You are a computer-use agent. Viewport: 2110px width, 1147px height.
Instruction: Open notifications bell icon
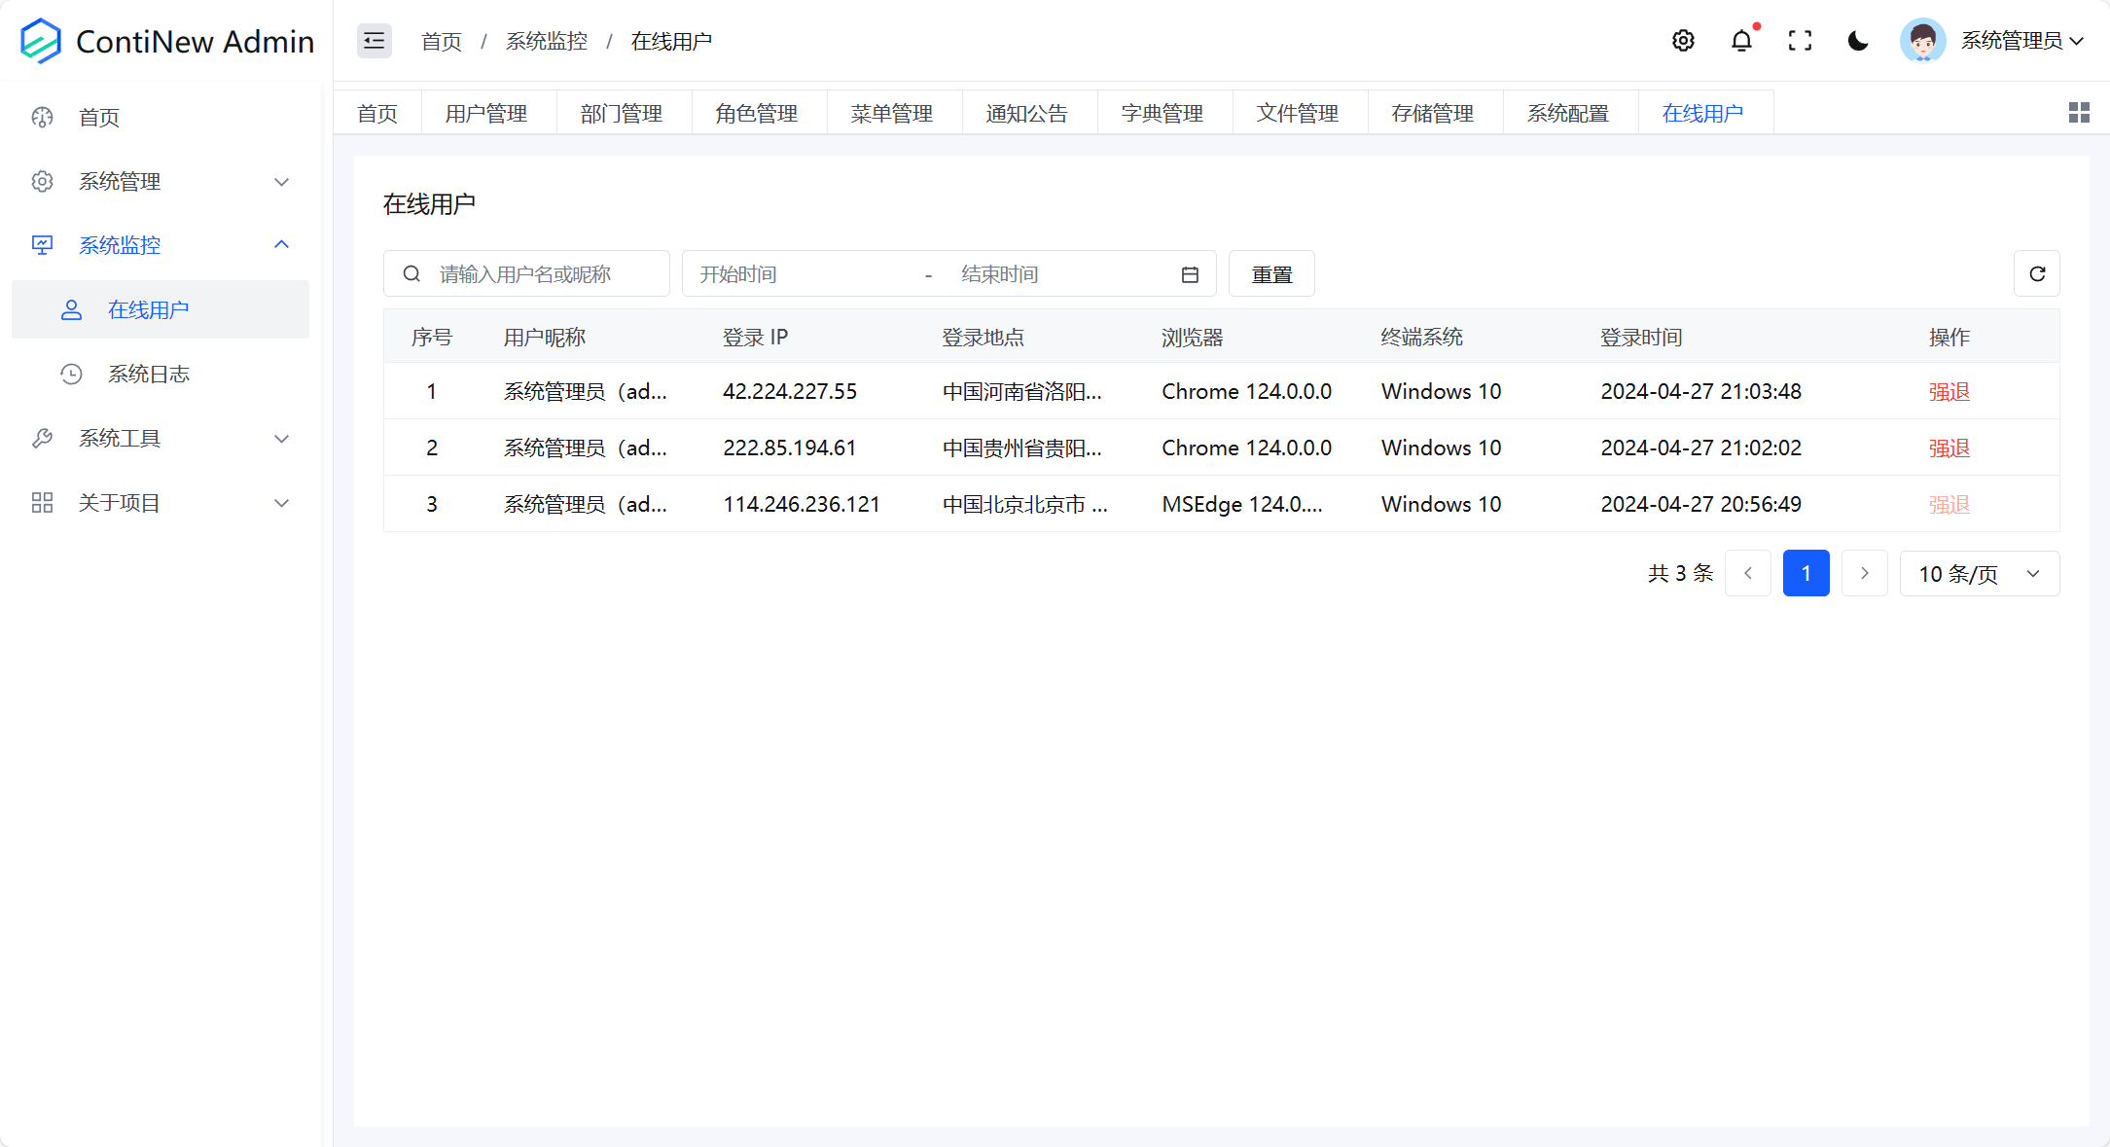click(x=1741, y=41)
